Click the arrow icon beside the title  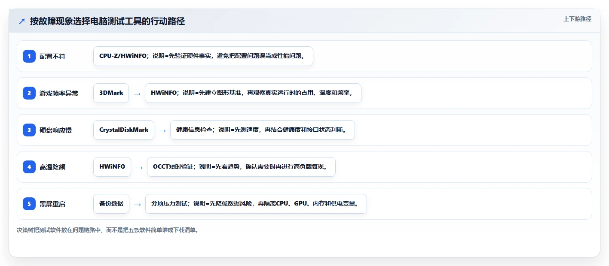tap(22, 21)
